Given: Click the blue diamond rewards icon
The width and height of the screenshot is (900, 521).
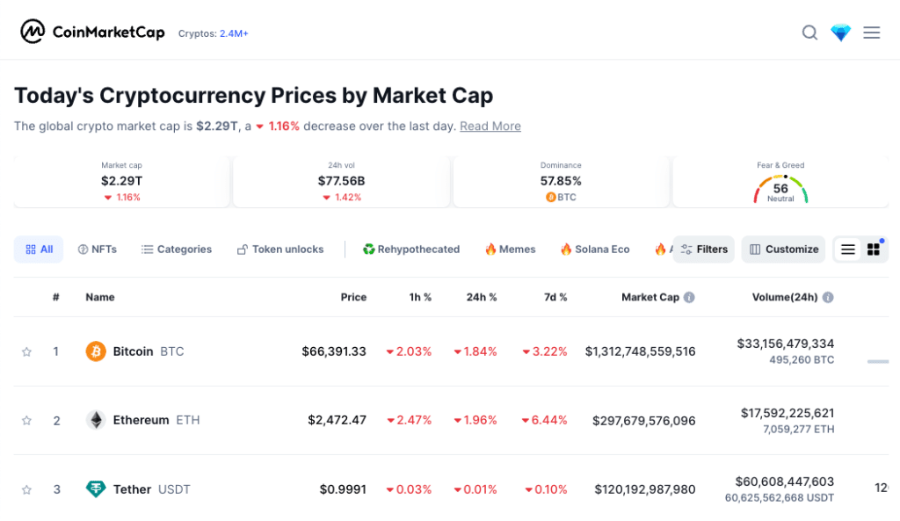Looking at the screenshot, I should point(841,33).
